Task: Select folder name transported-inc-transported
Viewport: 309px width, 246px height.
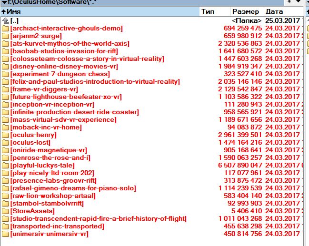Action: coord(57,226)
